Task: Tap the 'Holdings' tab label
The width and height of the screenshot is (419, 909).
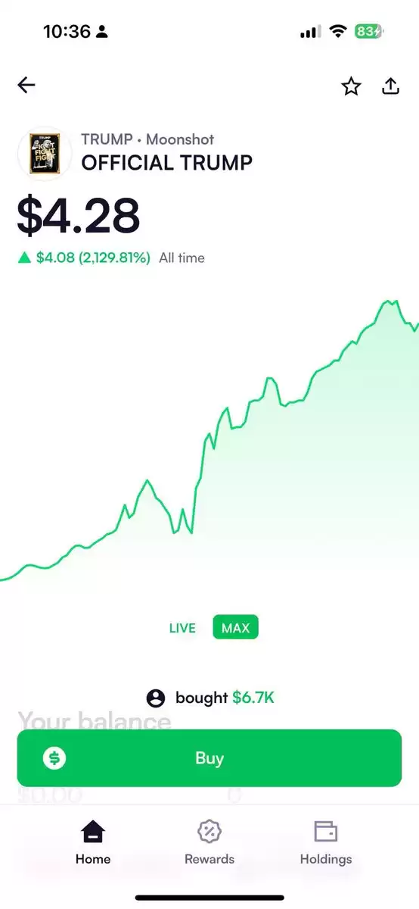Action: 326,859
